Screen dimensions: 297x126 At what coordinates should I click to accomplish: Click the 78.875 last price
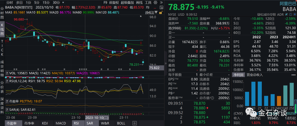(181, 7)
